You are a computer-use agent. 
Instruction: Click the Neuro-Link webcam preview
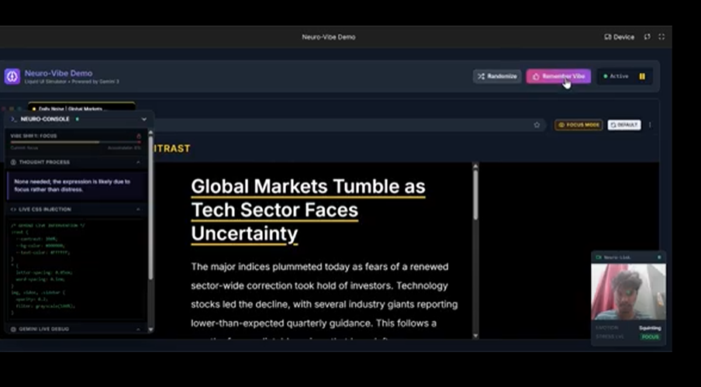pyautogui.click(x=628, y=292)
